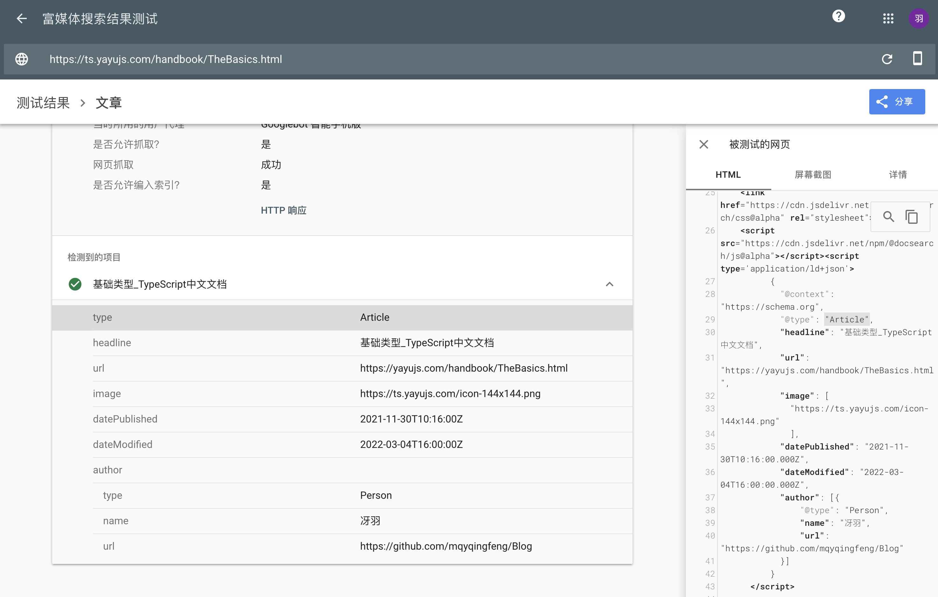Click 是否允许抓取? label

point(126,144)
